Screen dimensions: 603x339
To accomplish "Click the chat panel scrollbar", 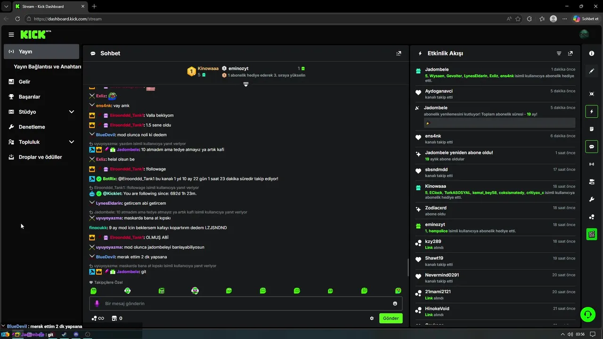I will tap(408, 267).
